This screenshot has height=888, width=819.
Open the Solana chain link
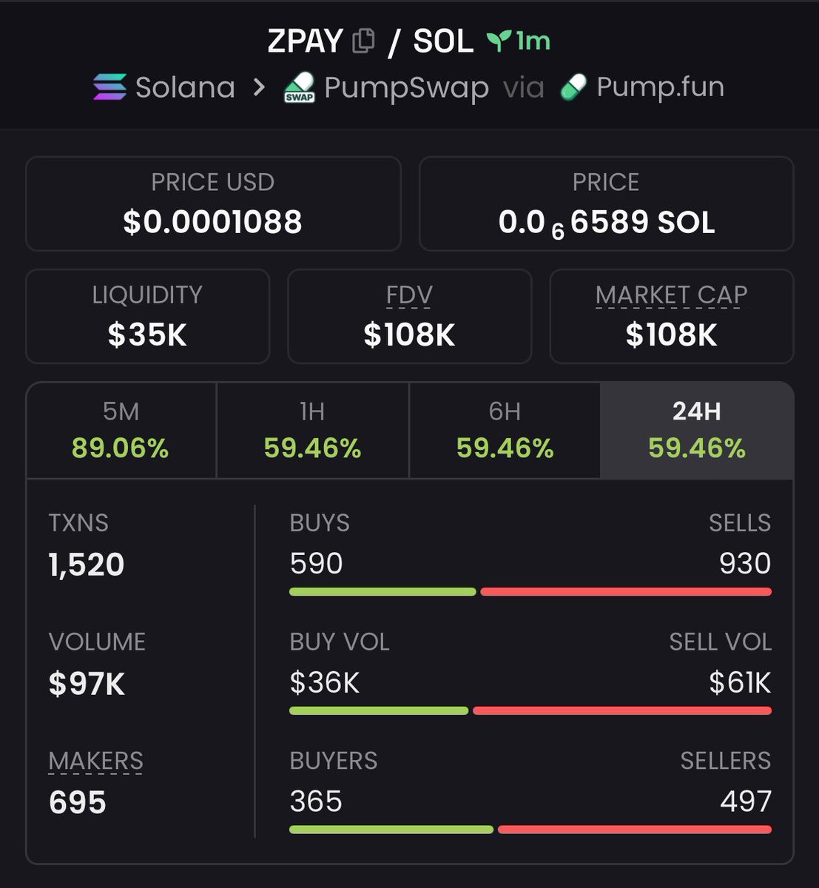point(185,87)
